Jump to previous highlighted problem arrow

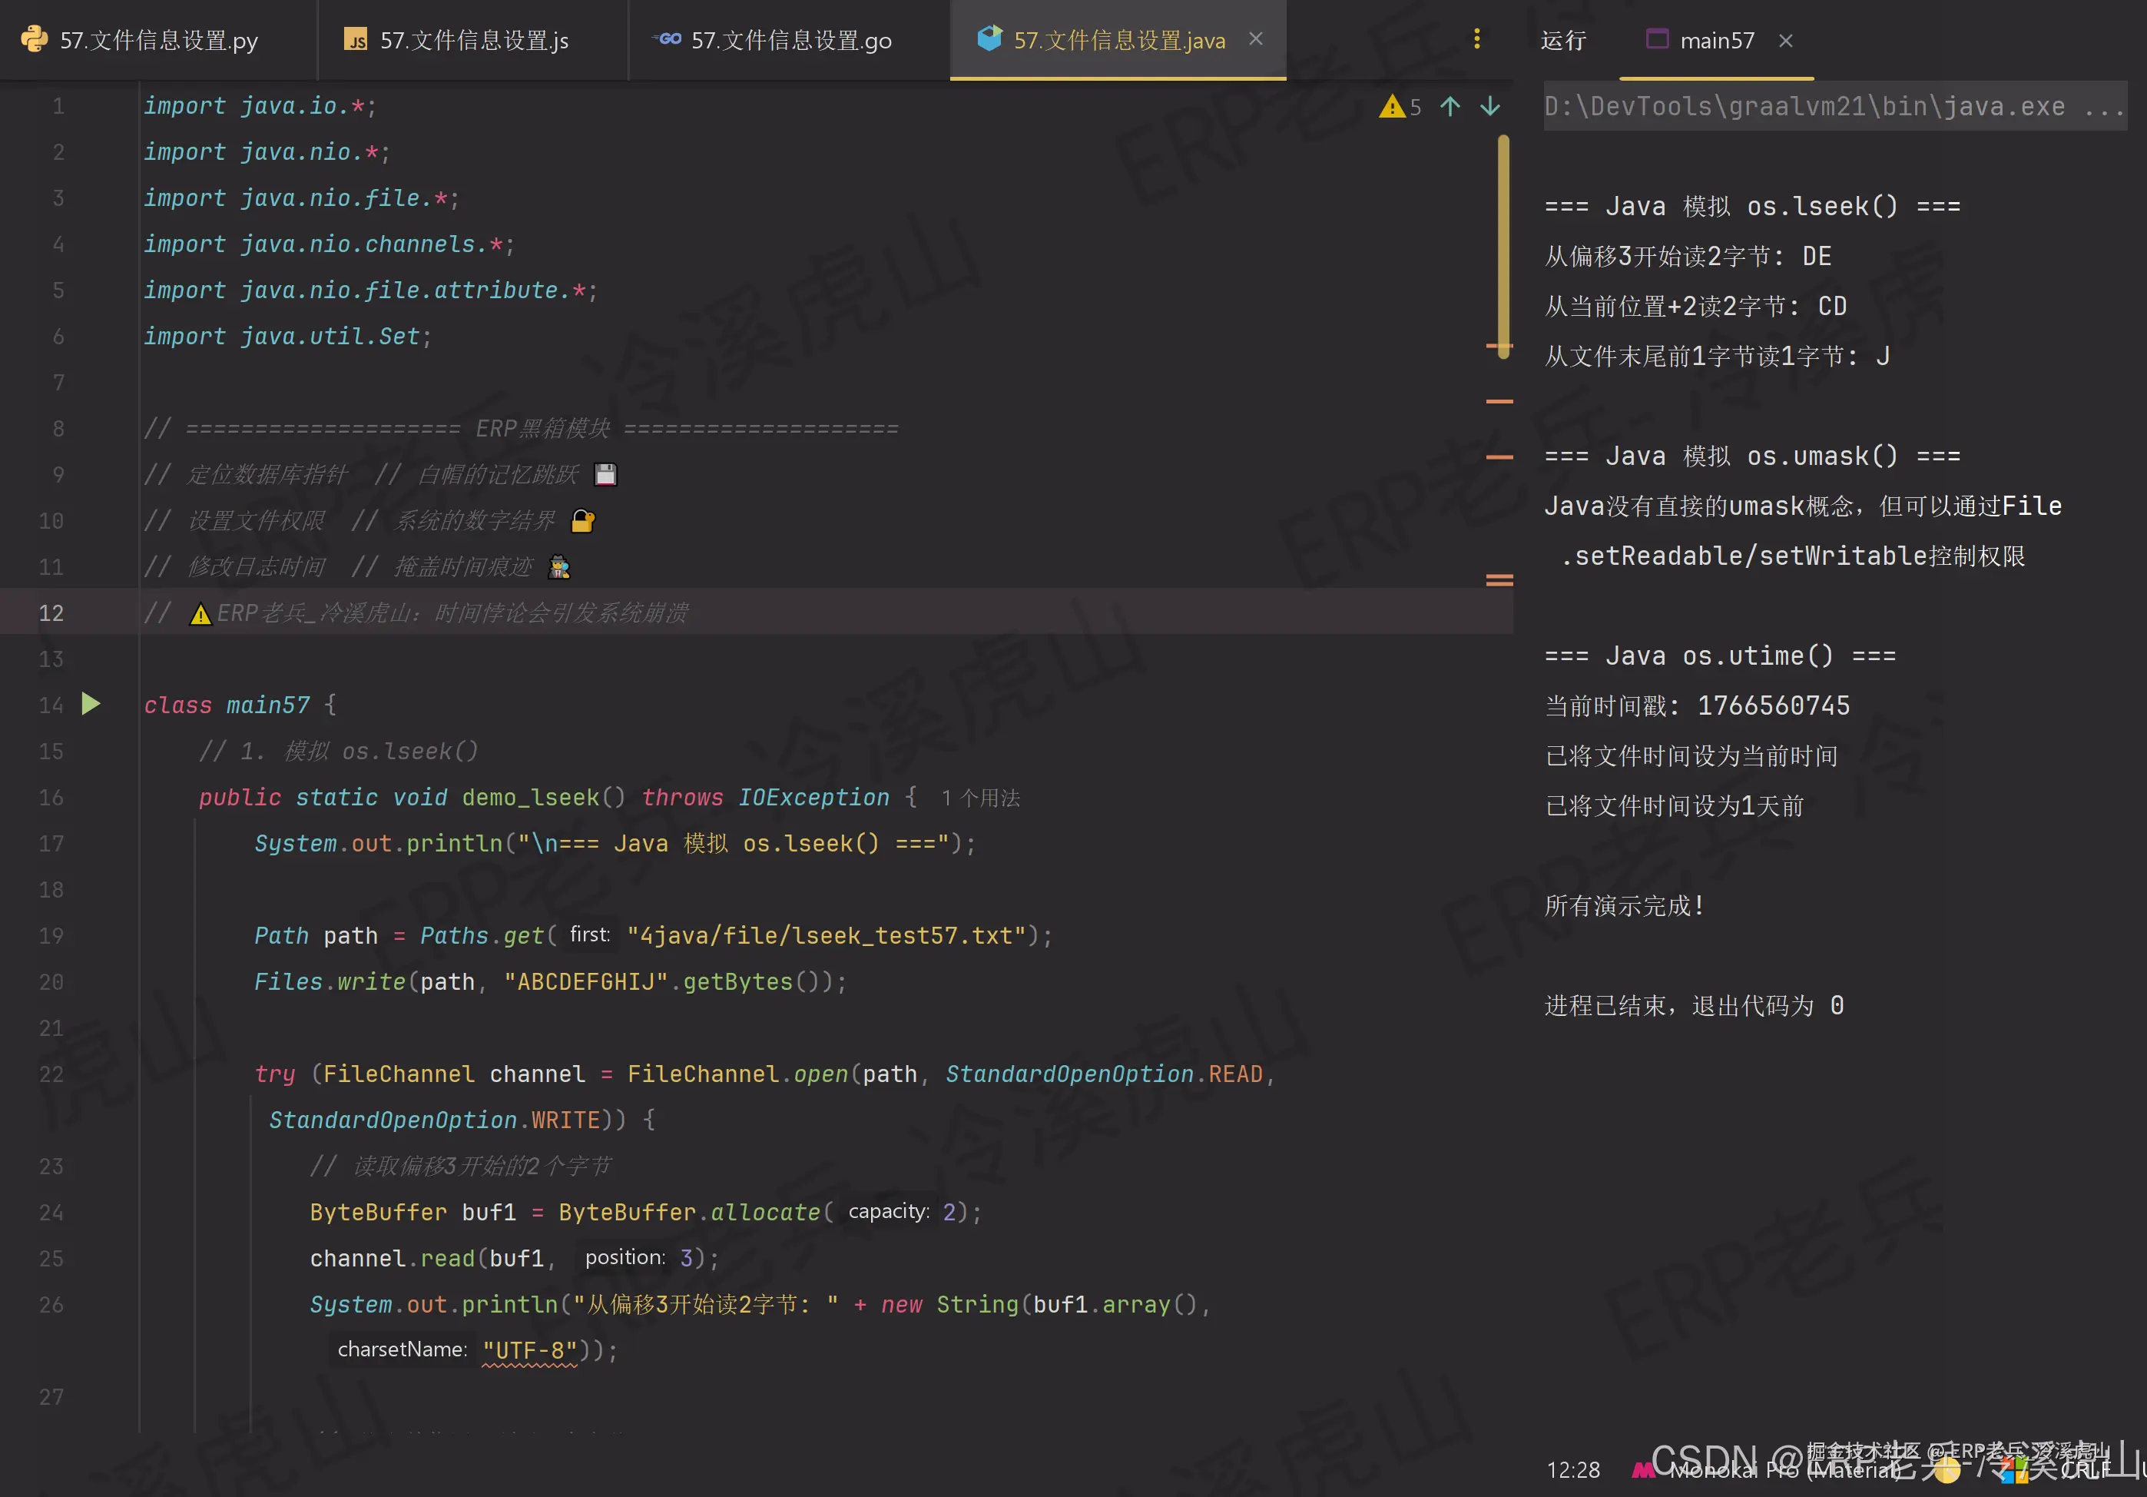click(1450, 107)
